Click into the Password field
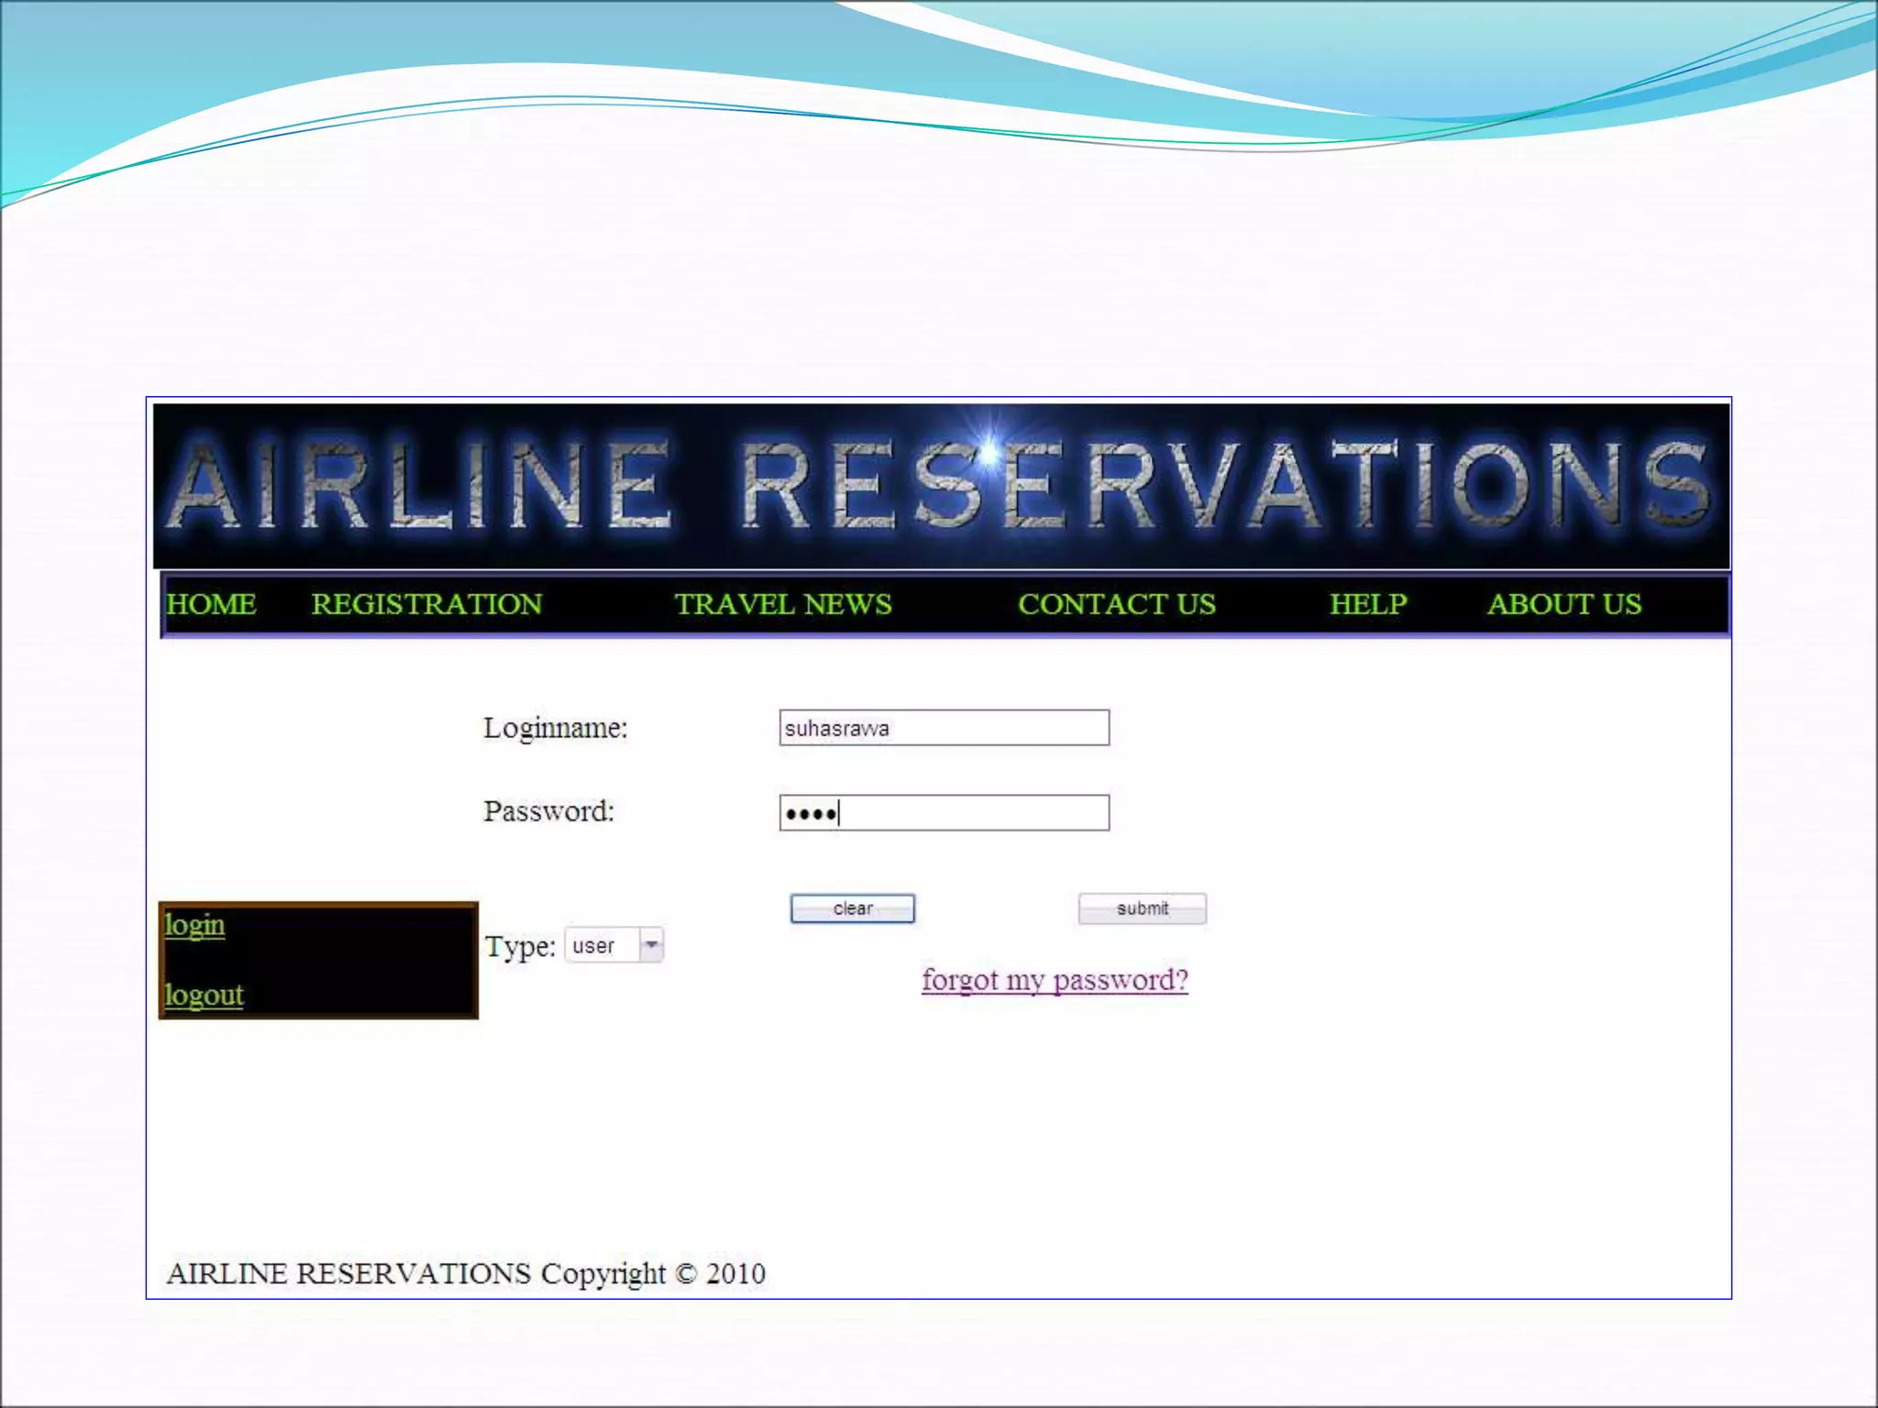This screenshot has width=1878, height=1408. 945,813
